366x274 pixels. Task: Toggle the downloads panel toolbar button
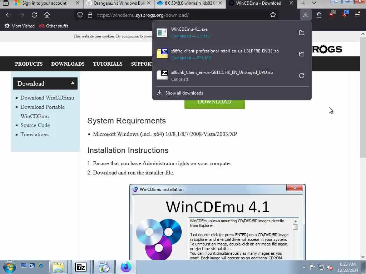[x=306, y=15]
